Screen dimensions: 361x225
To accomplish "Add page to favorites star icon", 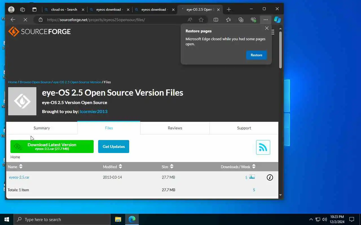I will pyautogui.click(x=201, y=20).
